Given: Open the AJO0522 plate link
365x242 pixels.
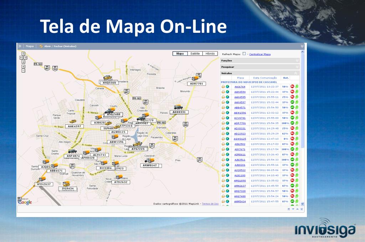Looking at the screenshot, I should click(x=240, y=170).
